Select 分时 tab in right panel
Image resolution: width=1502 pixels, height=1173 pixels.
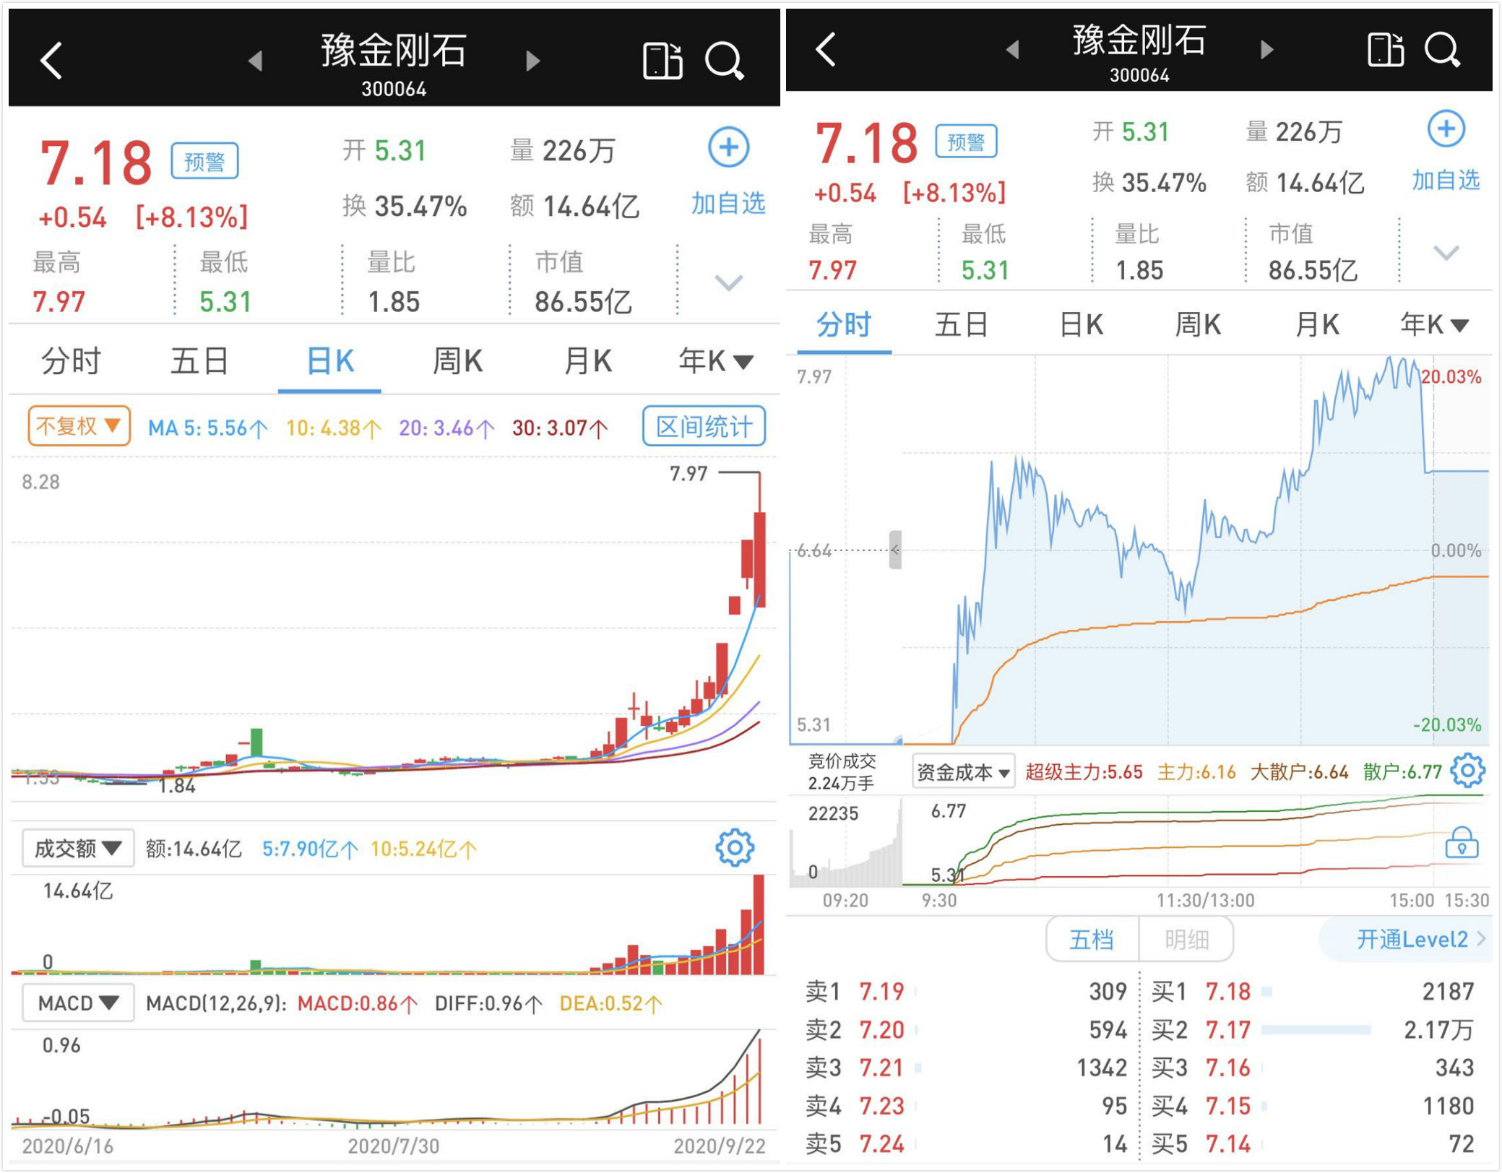point(844,324)
